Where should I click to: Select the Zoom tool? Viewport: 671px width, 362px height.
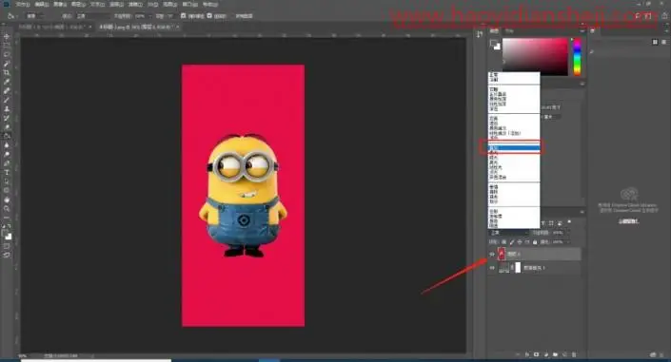pyautogui.click(x=7, y=209)
